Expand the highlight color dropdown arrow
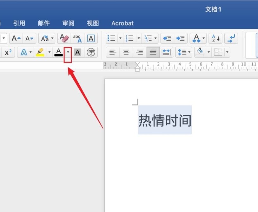Image resolution: width=258 pixels, height=212 pixels. [x=50, y=52]
